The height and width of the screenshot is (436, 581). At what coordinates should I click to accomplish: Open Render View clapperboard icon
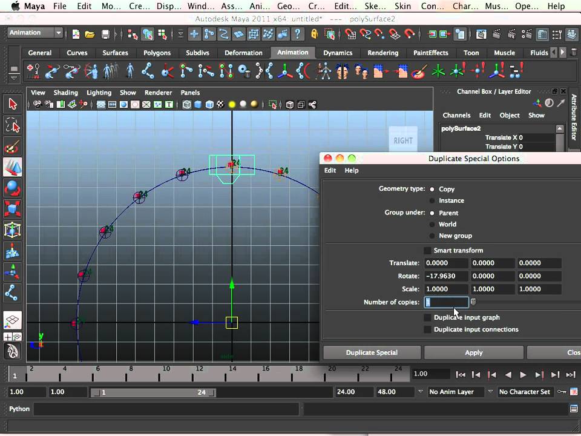(x=481, y=35)
